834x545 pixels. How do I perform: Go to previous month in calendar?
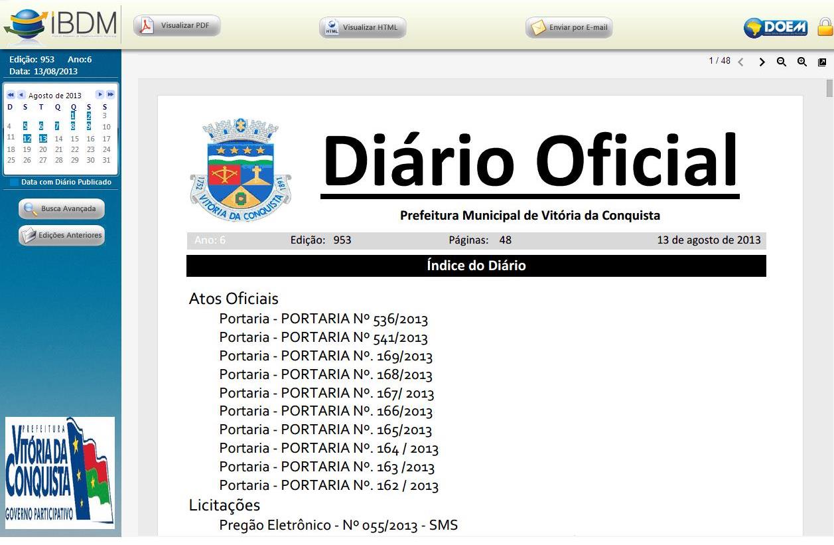coord(21,95)
